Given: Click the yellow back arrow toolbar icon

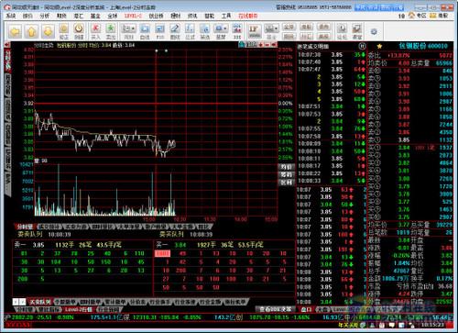Looking at the screenshot, I should (x=15, y=31).
